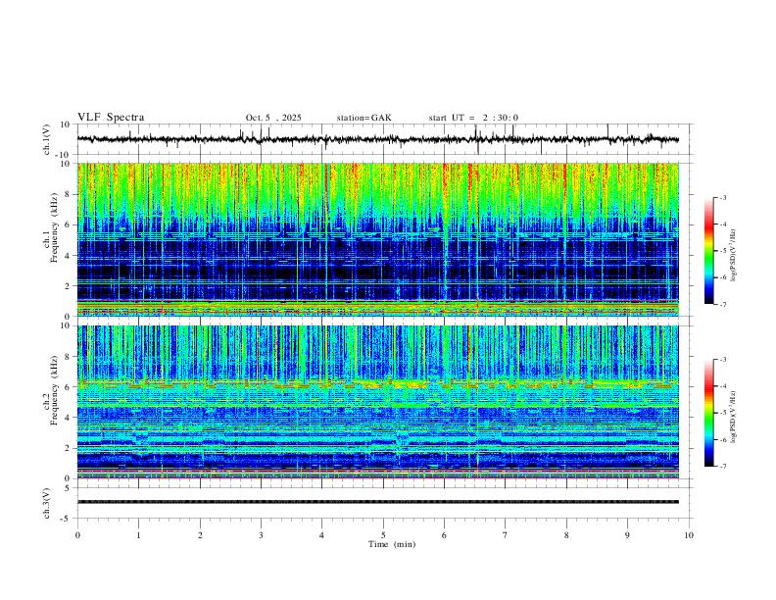This screenshot has height=600, width=776.
Task: Click the ch.1 spectrogram panel
Action: tap(378, 239)
